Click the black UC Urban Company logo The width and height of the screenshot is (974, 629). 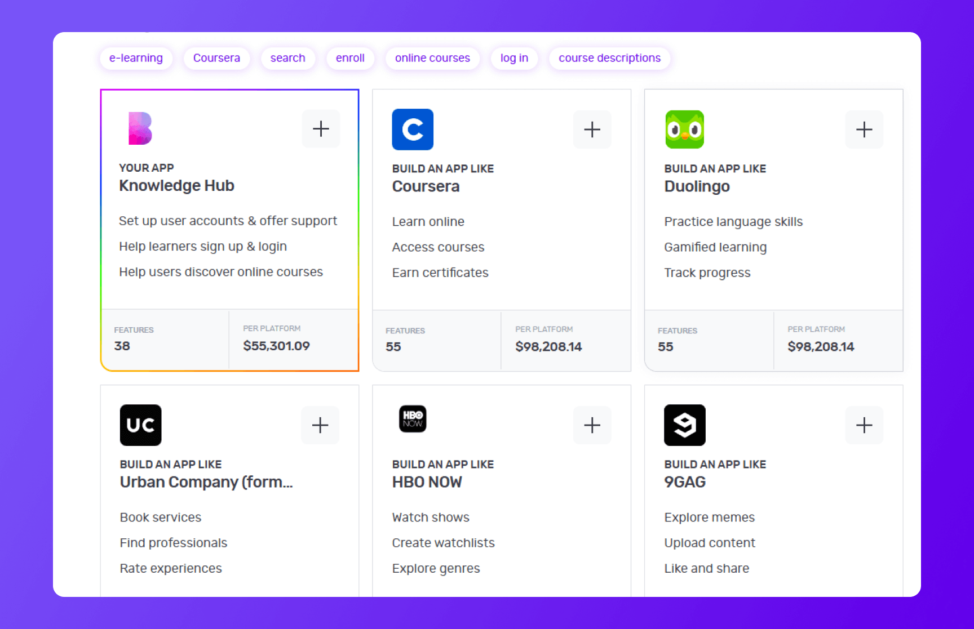click(x=140, y=425)
